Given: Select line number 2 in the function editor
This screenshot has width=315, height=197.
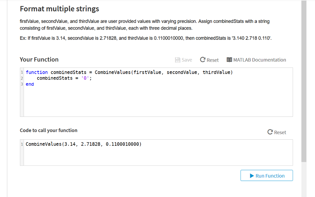Looking at the screenshot, I should [x=22, y=78].
